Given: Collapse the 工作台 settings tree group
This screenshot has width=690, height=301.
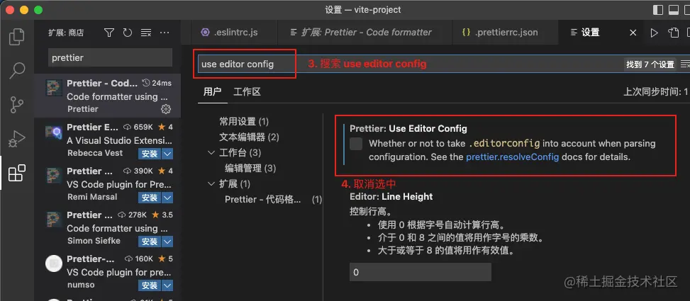Looking at the screenshot, I should pyautogui.click(x=211, y=153).
